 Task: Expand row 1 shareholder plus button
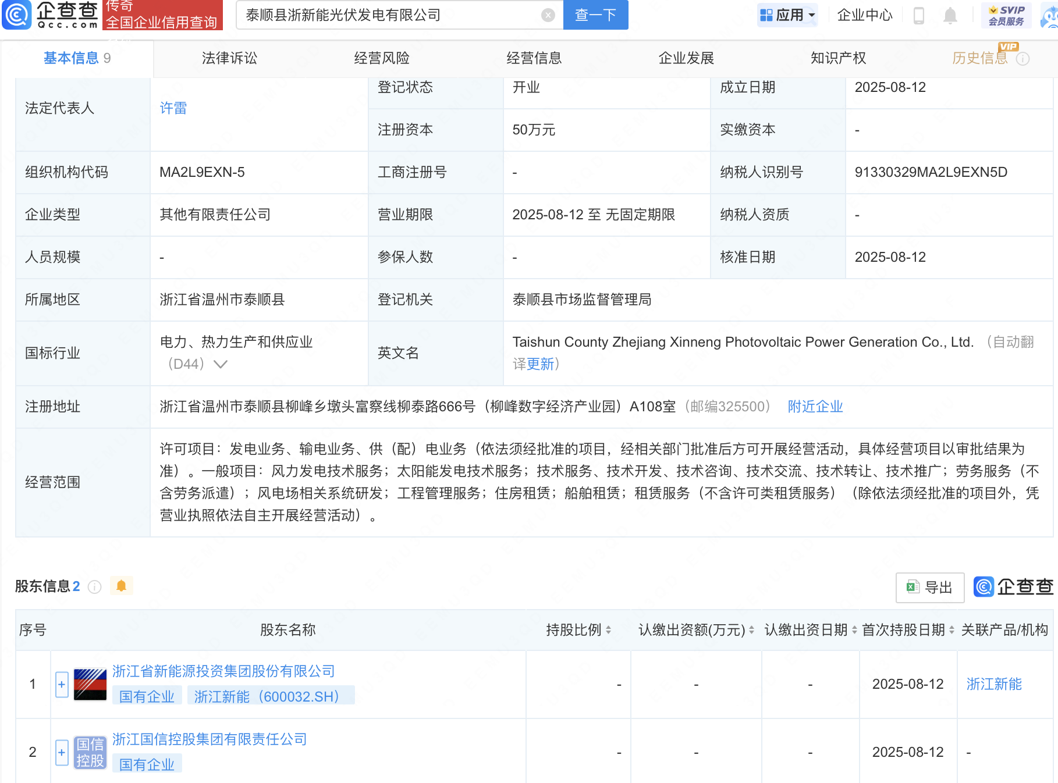coord(62,685)
